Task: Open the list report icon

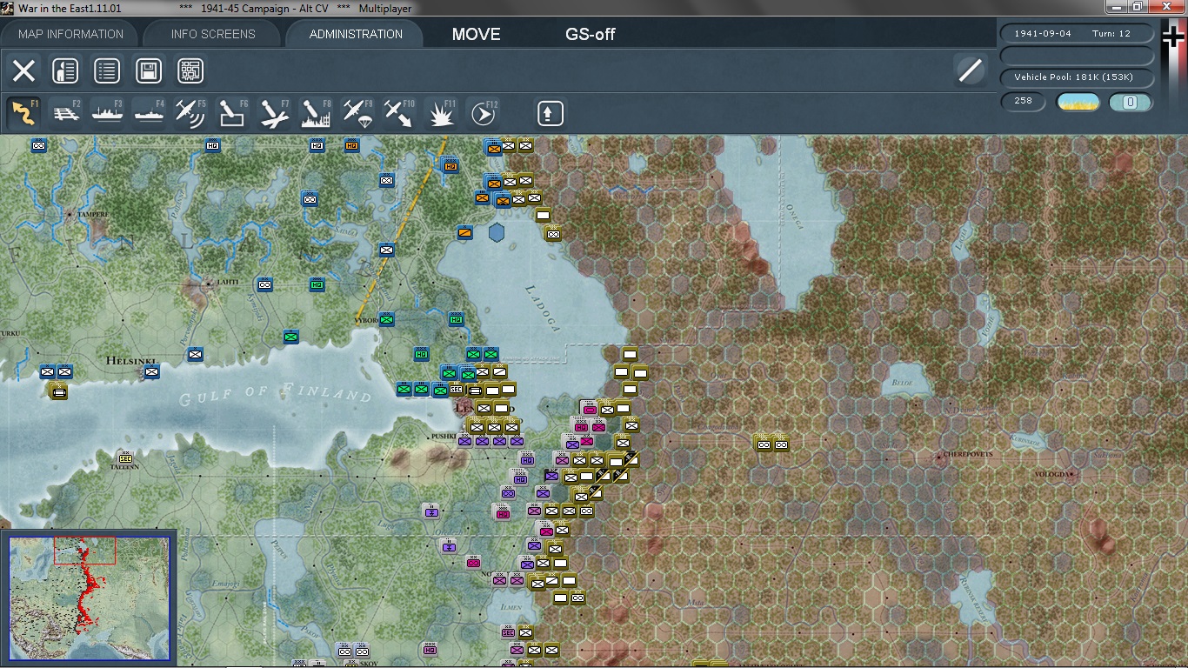Action: 107,70
